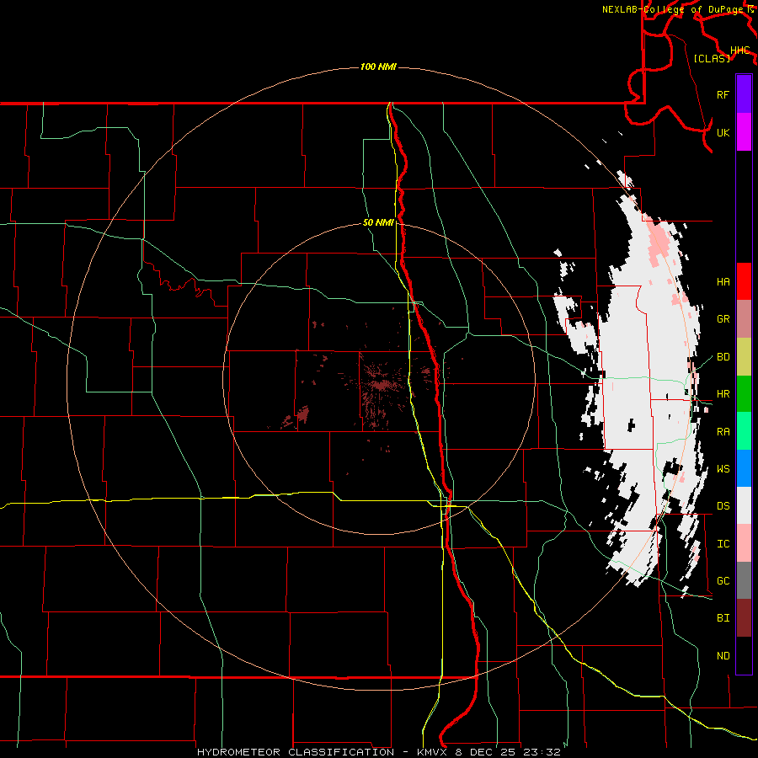Click the HA red legend swatch
This screenshot has height=758, width=758.
coord(744,281)
